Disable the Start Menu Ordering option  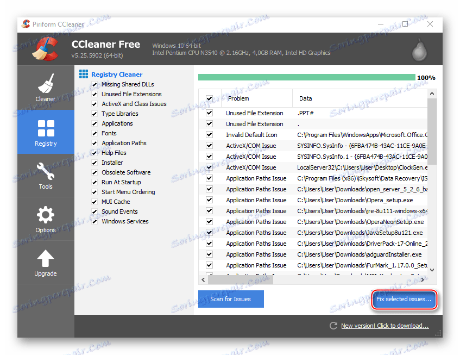(x=94, y=192)
